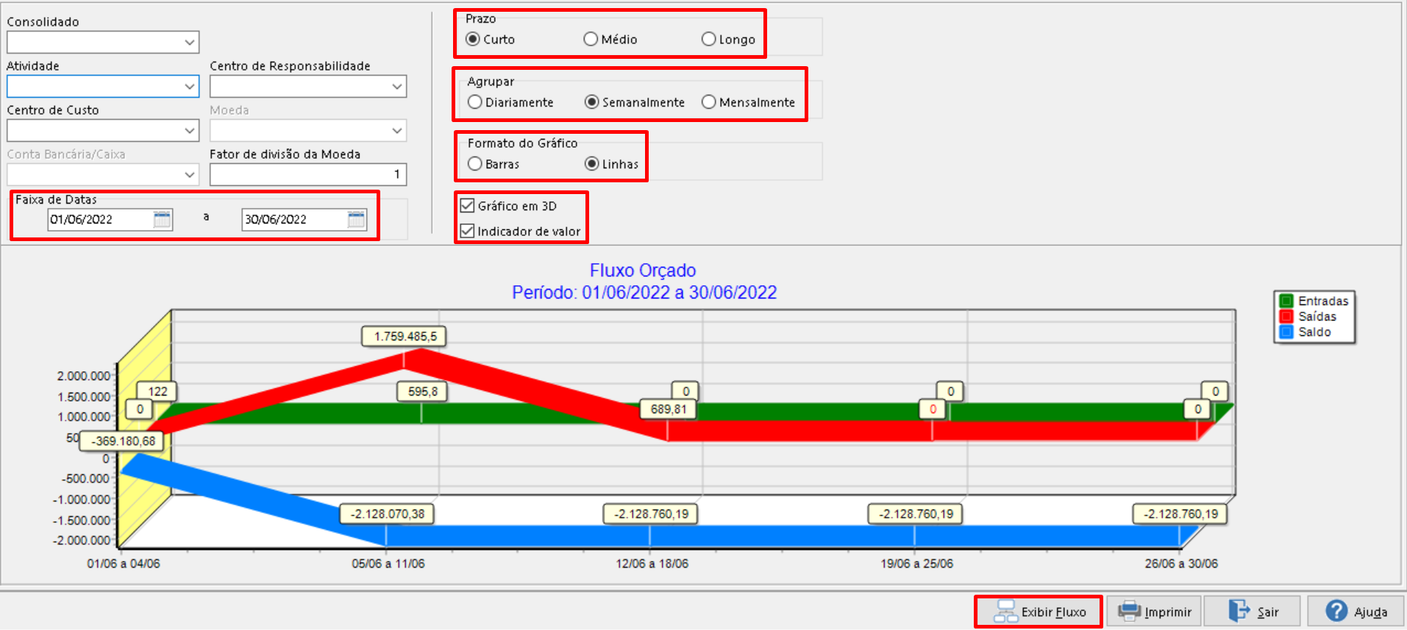Select Curto prazo radio option

474,39
